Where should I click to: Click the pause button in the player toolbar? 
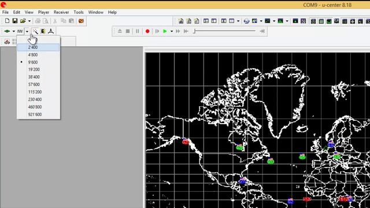(x=138, y=31)
